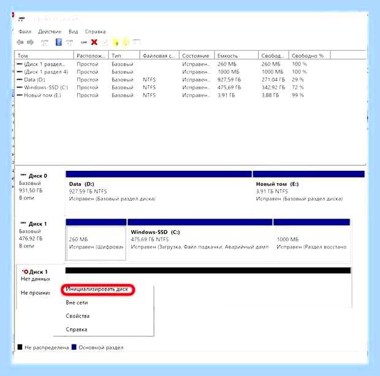Click the checkmark properties toolbar icon
This screenshot has width=380, height=376.
coord(105,43)
